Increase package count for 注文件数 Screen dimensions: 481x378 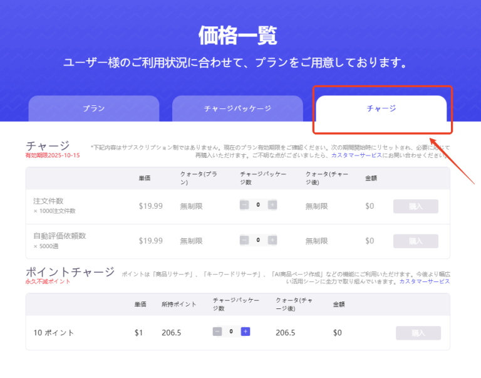click(x=272, y=205)
